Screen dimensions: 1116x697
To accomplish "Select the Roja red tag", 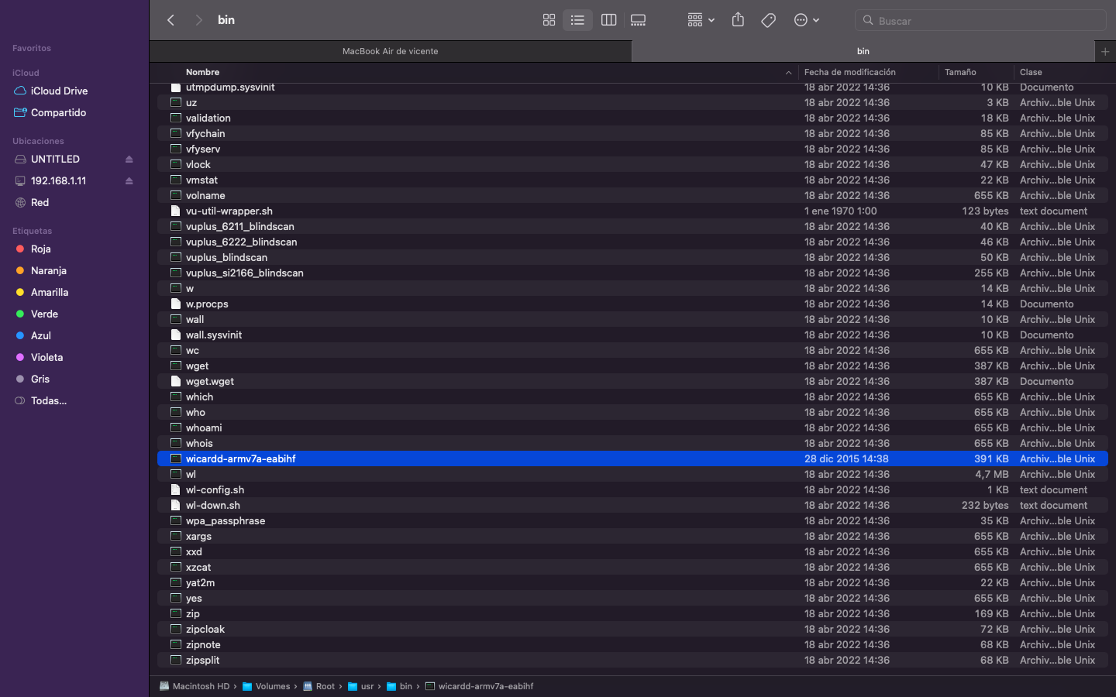I will click(40, 249).
